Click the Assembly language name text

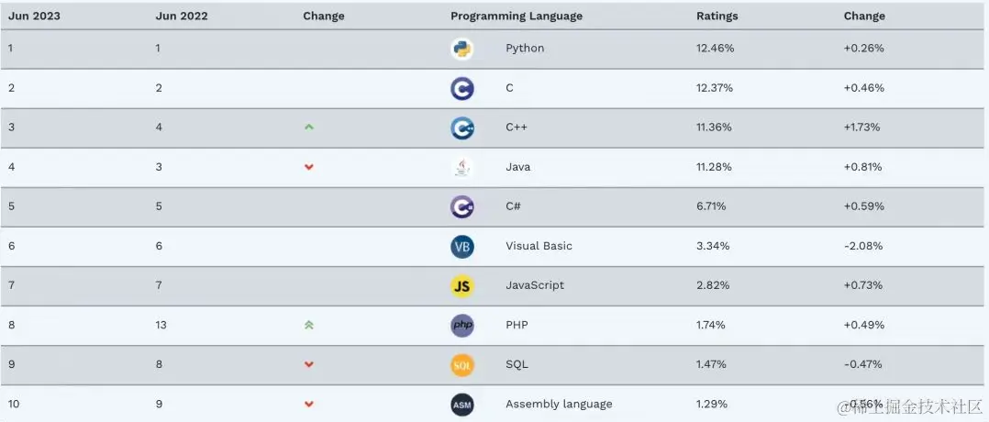pyautogui.click(x=559, y=404)
